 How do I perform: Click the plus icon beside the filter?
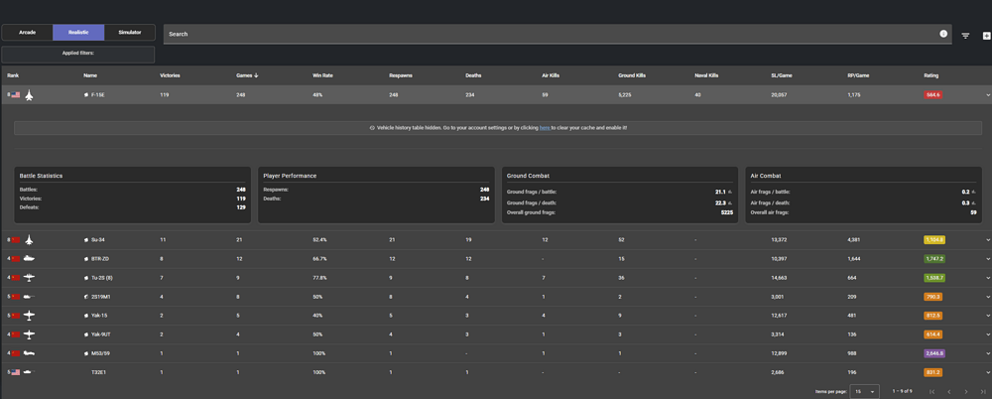click(x=986, y=36)
